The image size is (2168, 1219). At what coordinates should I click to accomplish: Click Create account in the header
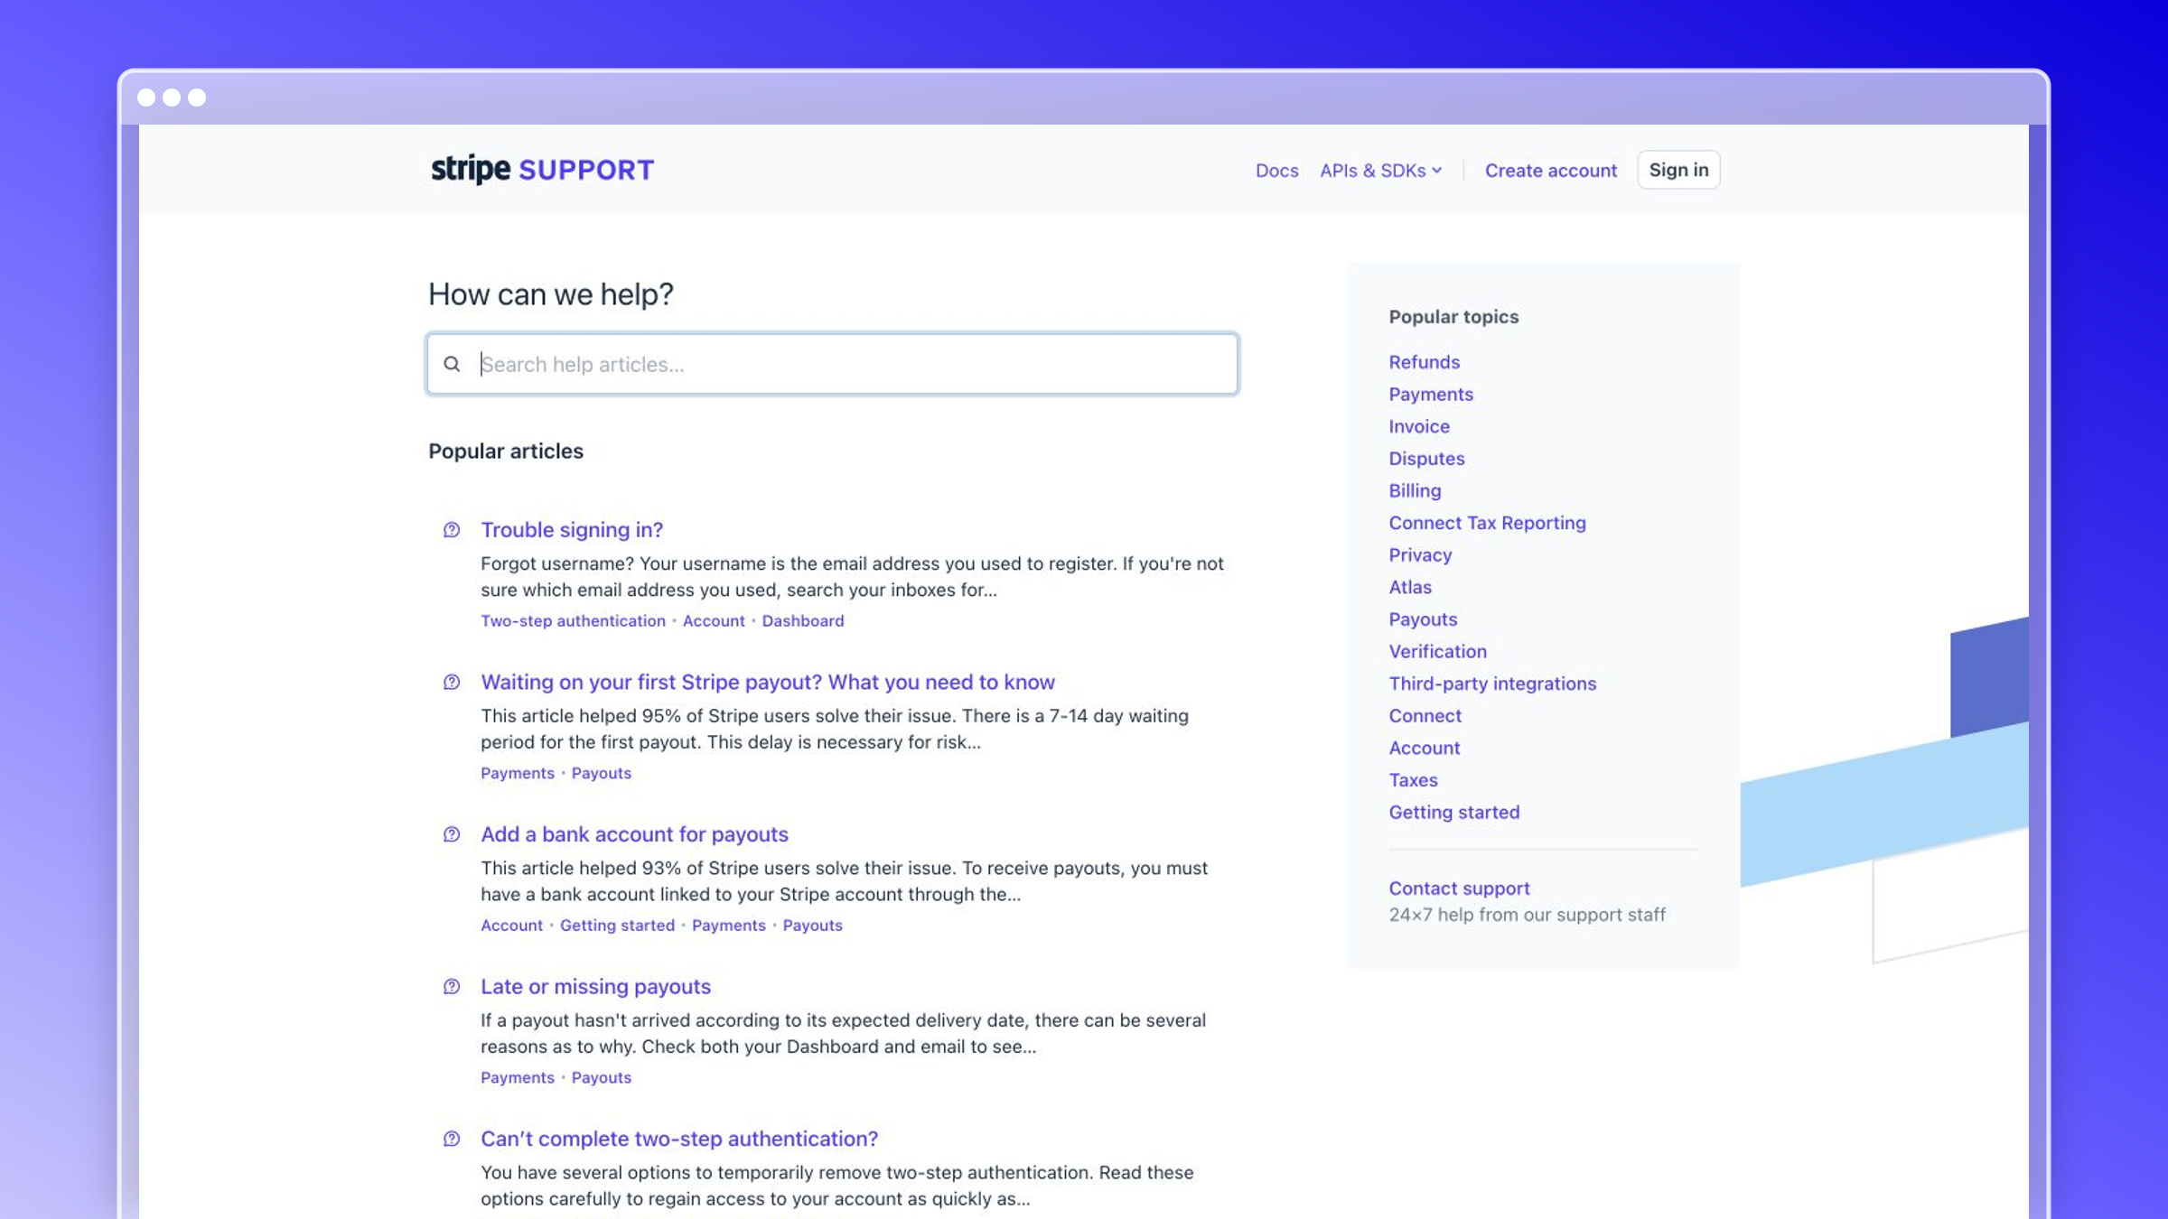click(1551, 171)
